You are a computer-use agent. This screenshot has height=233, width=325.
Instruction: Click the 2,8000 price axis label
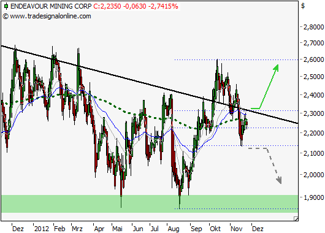pos(313,27)
